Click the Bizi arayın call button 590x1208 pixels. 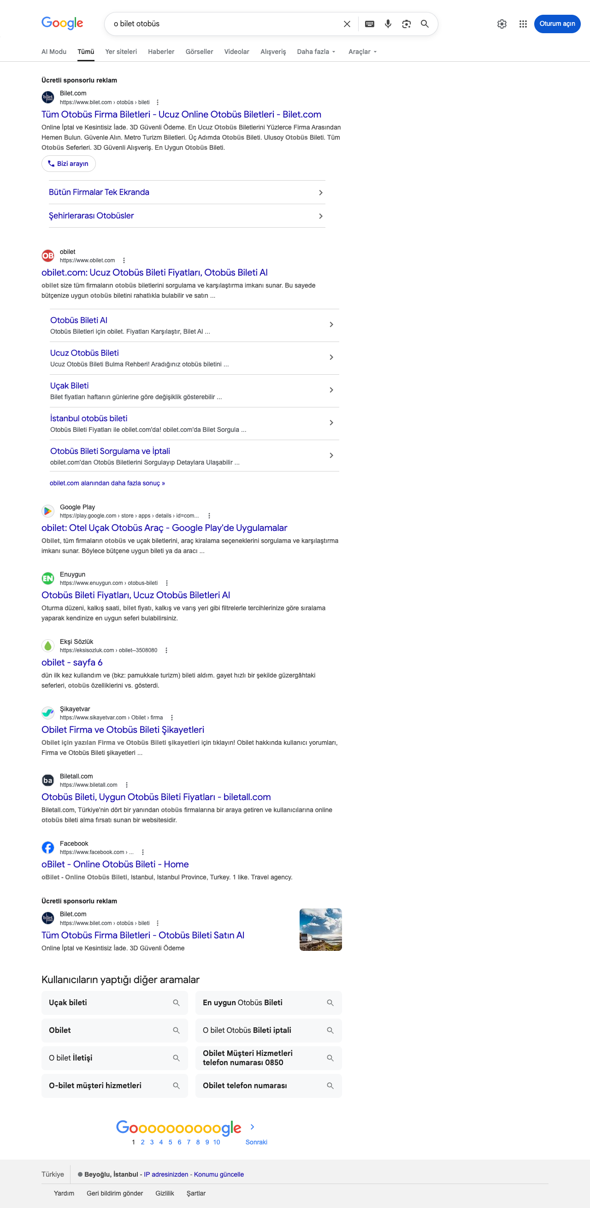click(69, 164)
